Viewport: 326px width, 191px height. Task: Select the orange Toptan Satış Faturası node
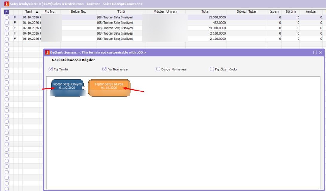coord(109,88)
